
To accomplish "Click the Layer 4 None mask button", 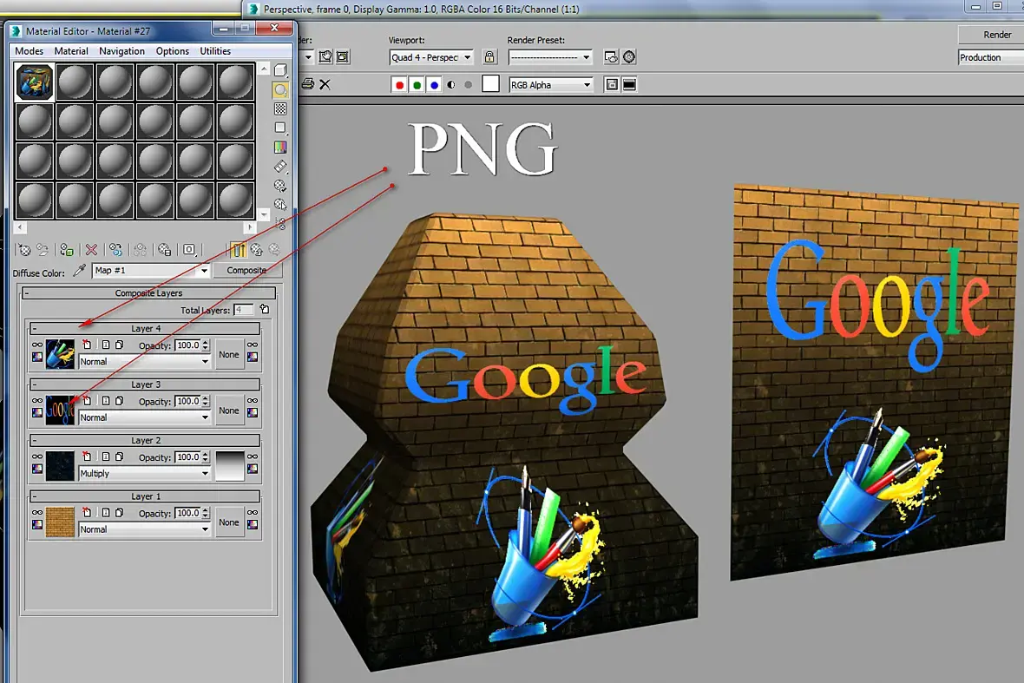I will click(229, 355).
